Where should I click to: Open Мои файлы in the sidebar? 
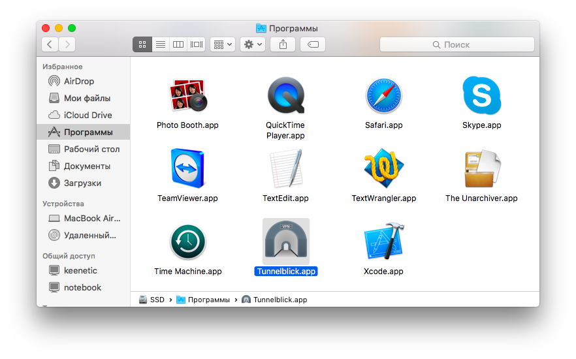click(x=84, y=98)
